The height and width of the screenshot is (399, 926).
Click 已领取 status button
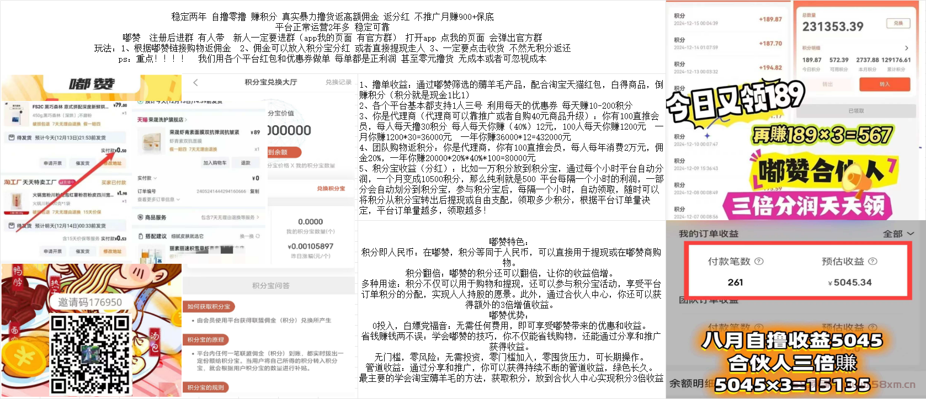(856, 111)
